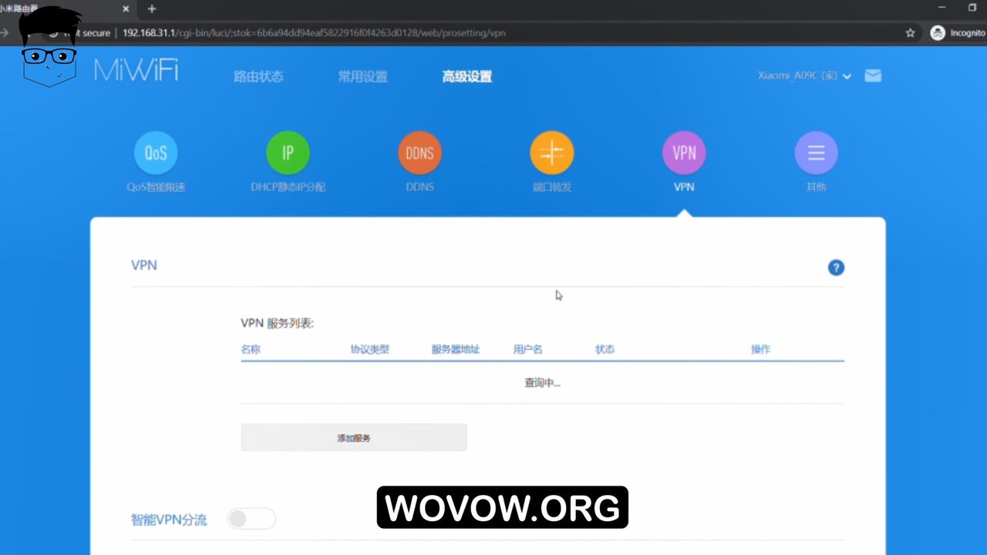Switch to the 路由状态 tab
This screenshot has height=555, width=987.
pyautogui.click(x=258, y=76)
